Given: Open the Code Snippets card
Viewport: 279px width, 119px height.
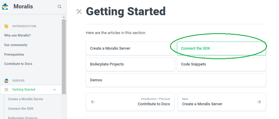Looking at the screenshot, I should 221,64.
